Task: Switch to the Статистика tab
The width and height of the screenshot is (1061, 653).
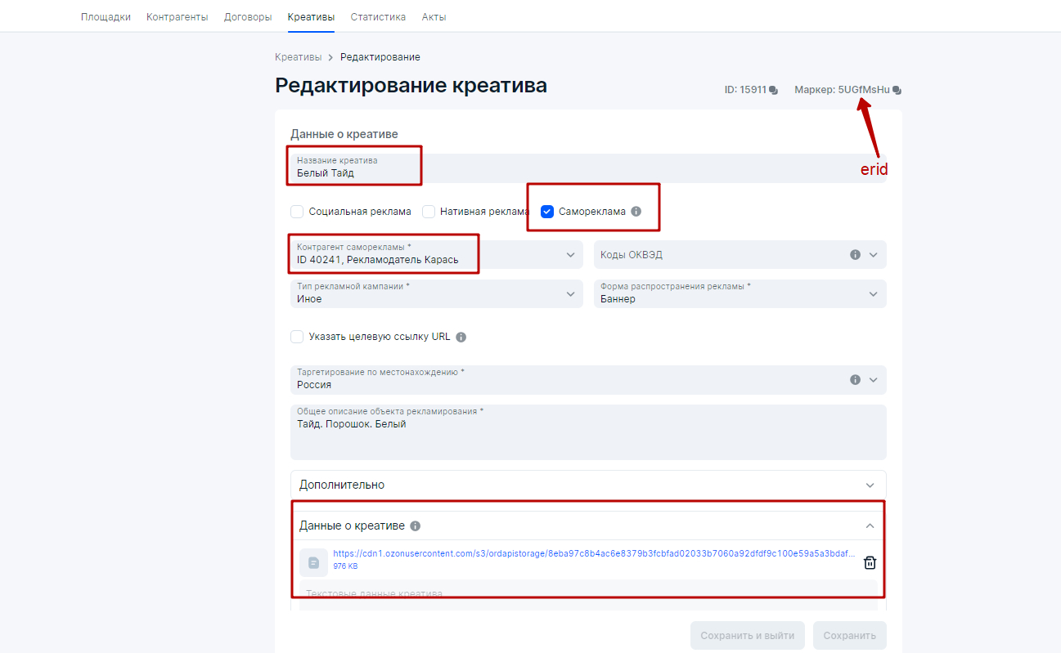Action: pyautogui.click(x=378, y=16)
